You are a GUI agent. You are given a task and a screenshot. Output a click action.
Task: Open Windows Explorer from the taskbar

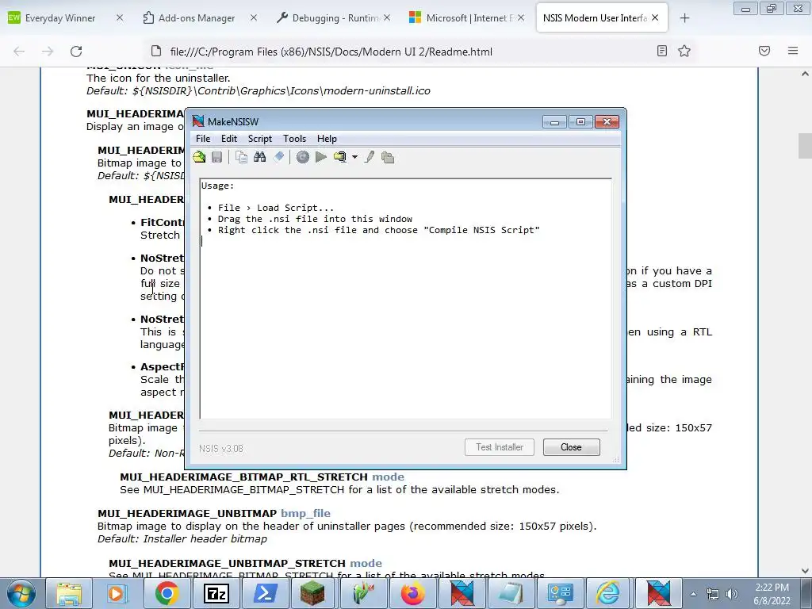tap(69, 593)
